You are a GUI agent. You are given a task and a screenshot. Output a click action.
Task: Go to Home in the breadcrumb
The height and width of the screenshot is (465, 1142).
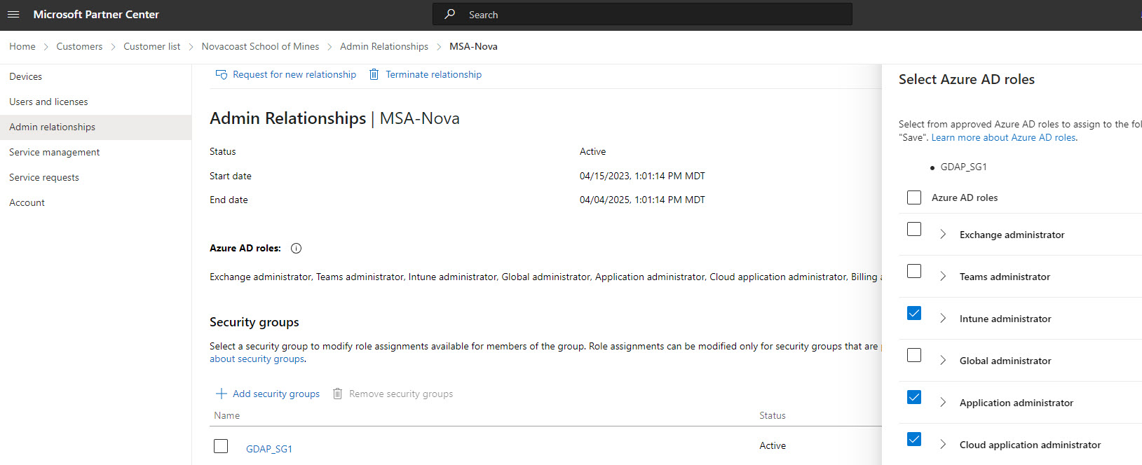click(x=22, y=47)
